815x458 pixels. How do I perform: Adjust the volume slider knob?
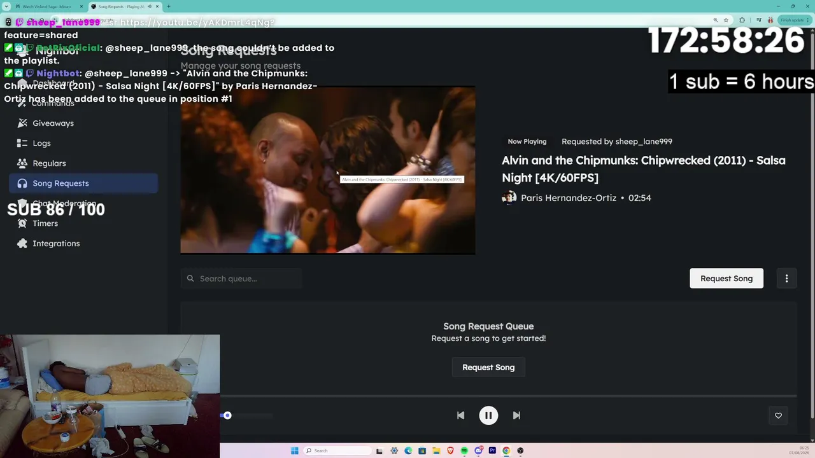click(x=227, y=415)
